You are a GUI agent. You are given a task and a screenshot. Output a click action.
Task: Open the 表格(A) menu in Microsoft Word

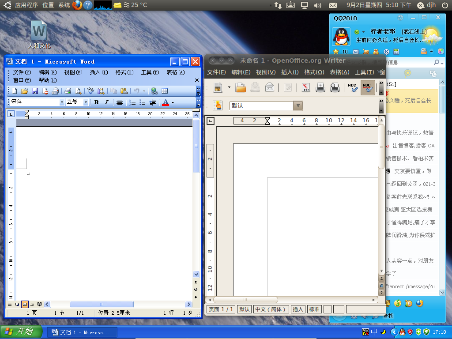176,72
